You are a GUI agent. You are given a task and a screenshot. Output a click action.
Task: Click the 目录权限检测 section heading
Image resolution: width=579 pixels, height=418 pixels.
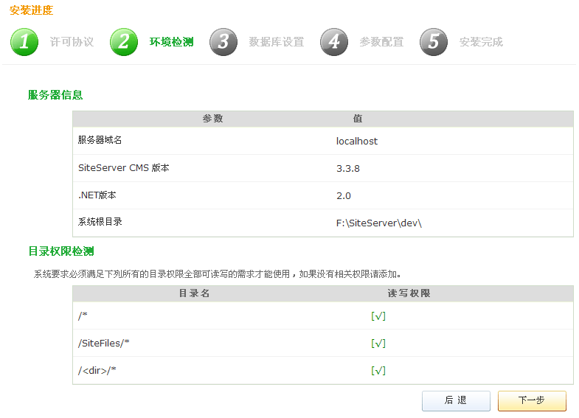(x=61, y=251)
